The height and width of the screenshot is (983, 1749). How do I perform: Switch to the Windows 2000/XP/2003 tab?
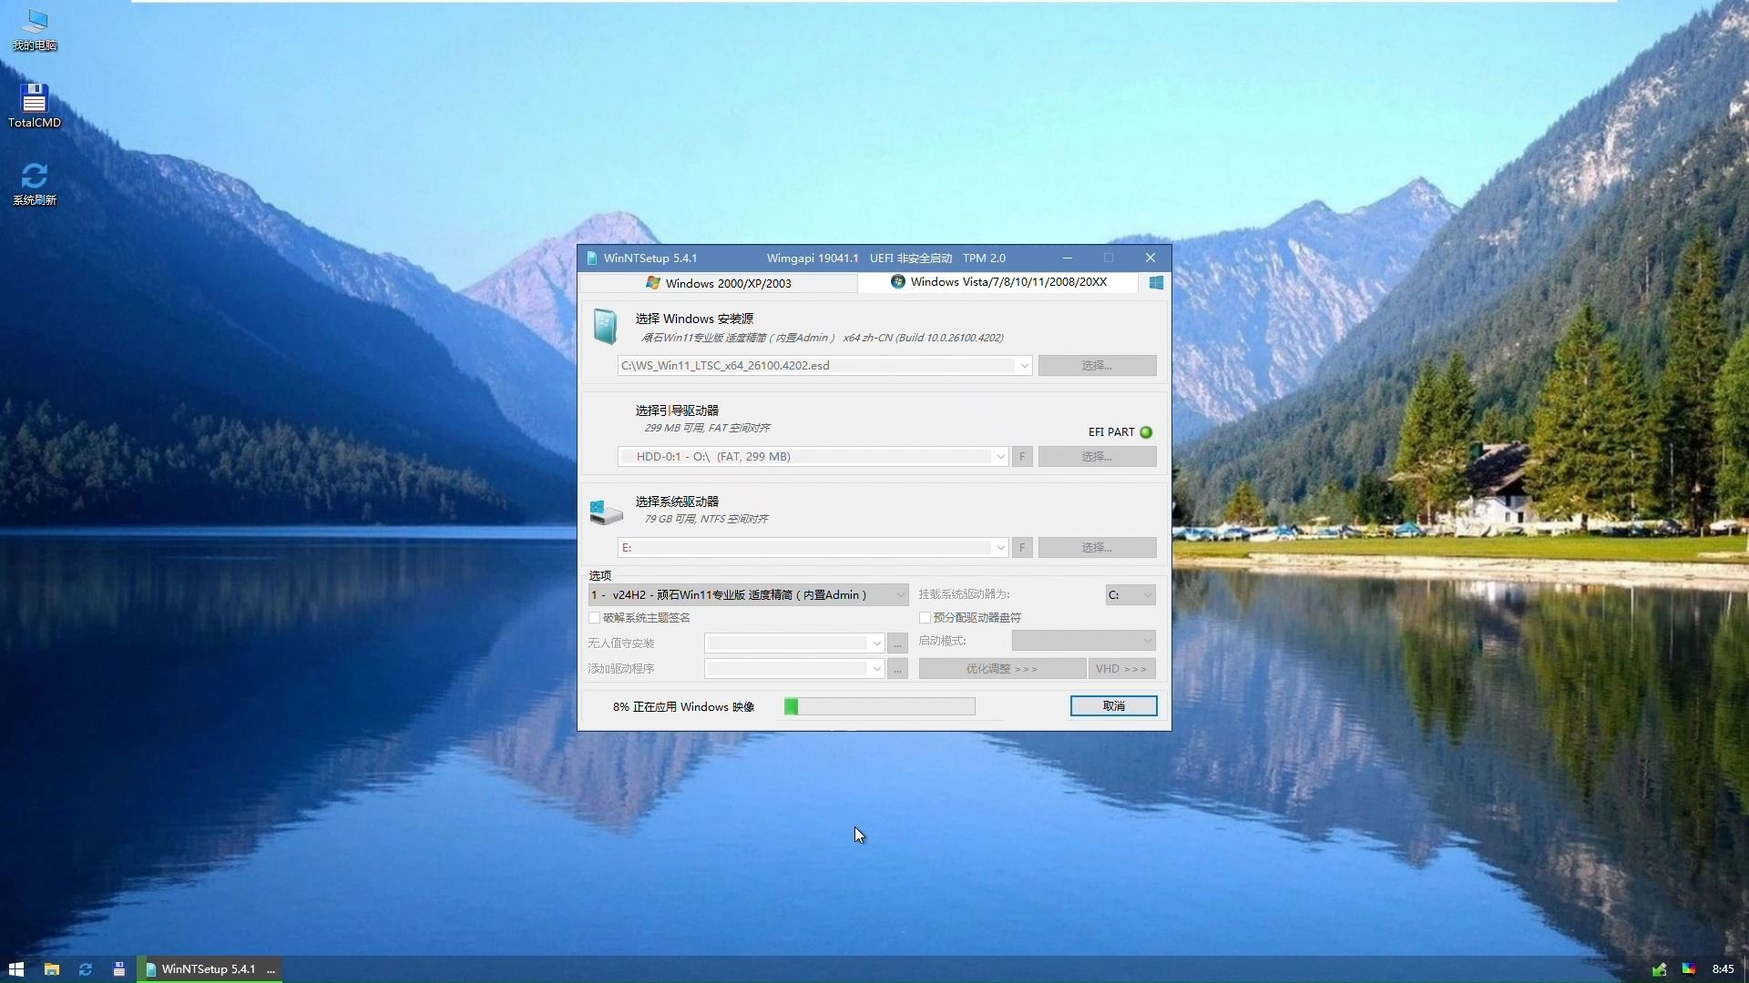(718, 284)
